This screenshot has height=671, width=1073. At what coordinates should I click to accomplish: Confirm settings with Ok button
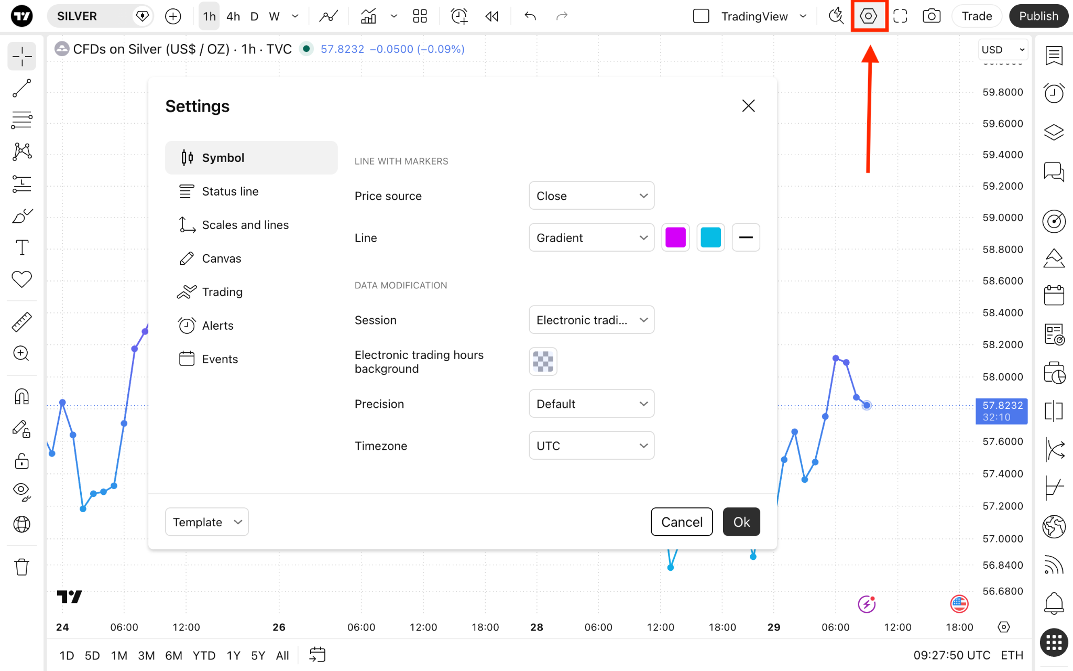pos(741,522)
